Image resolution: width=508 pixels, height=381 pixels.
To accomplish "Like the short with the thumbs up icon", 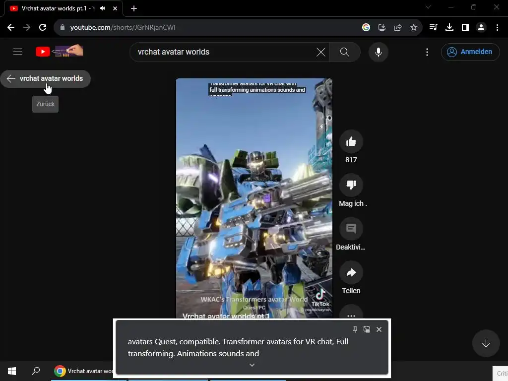I will pos(351,141).
